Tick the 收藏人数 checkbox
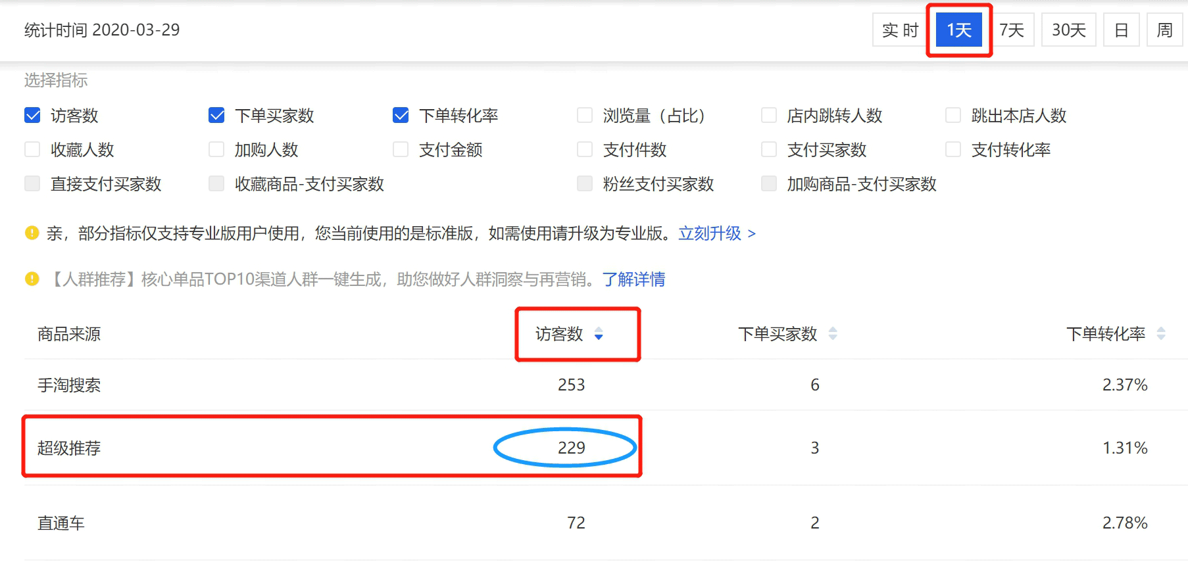This screenshot has height=566, width=1188. 32,150
